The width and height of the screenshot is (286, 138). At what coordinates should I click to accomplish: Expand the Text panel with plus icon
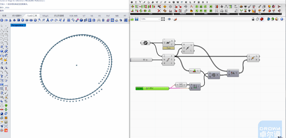coord(237,14)
